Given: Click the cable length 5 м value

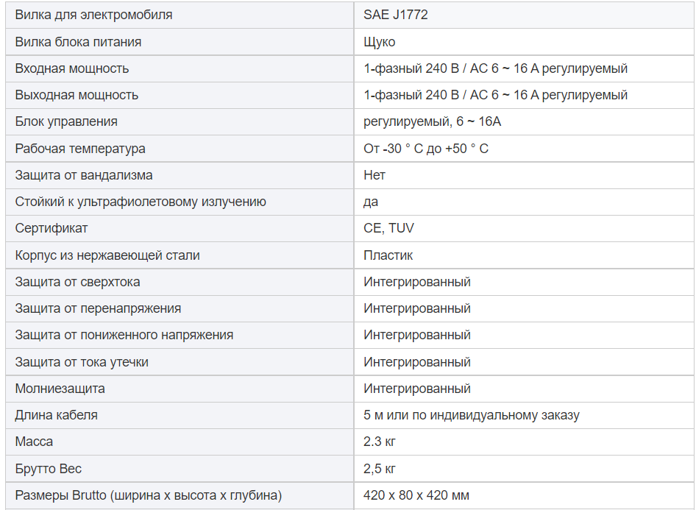Looking at the screenshot, I should [471, 415].
